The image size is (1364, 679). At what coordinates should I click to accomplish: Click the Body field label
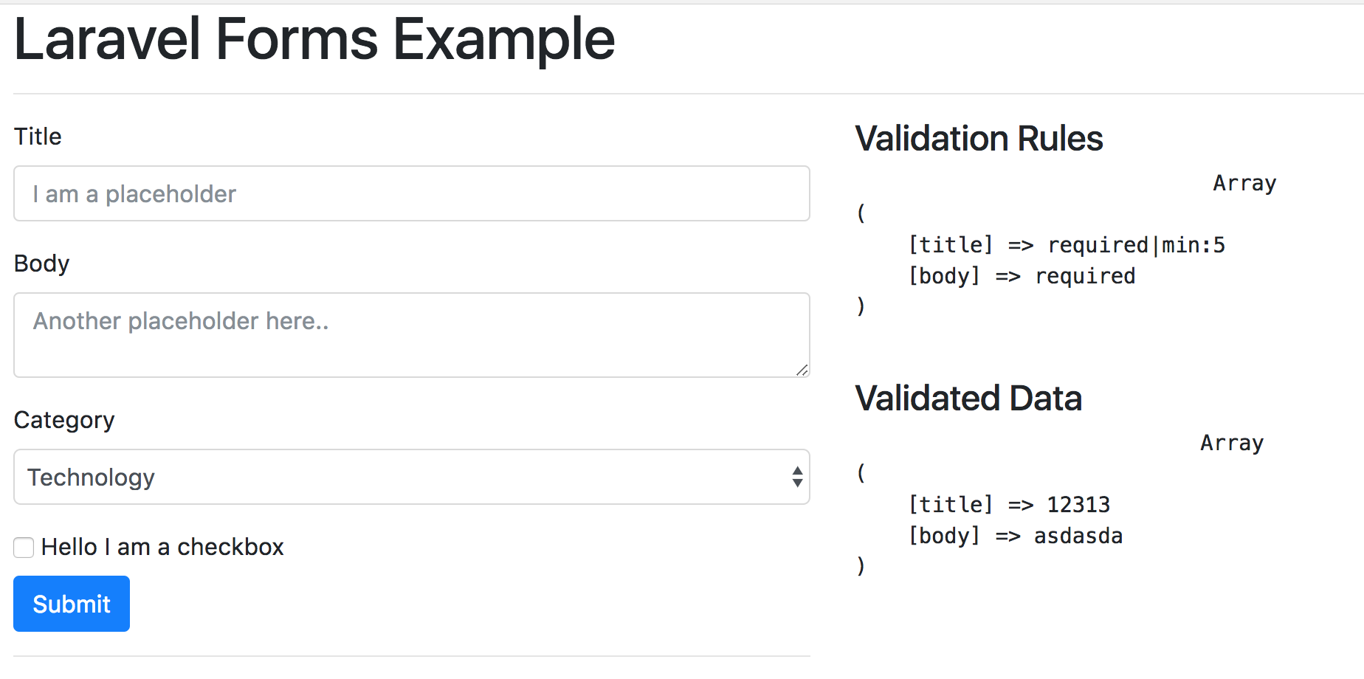coord(41,263)
